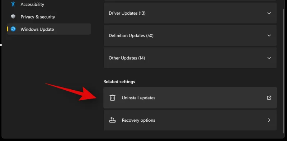
Task: Click chevron on Driver Updates row
Action: (x=269, y=13)
